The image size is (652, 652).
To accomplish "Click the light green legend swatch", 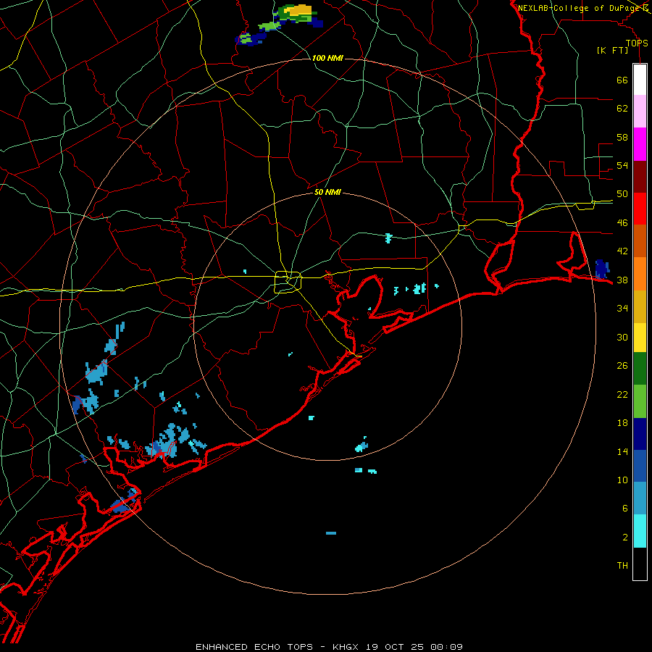I will [640, 401].
